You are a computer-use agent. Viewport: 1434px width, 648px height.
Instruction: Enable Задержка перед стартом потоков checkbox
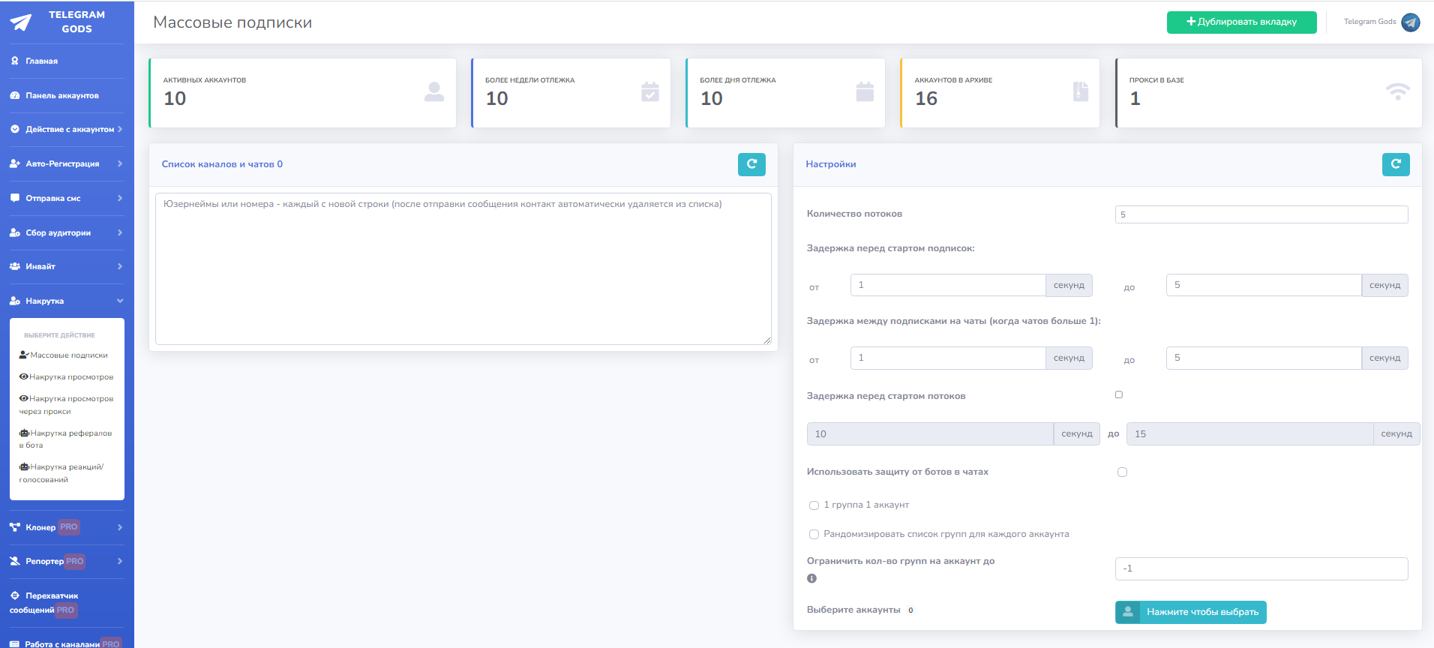click(x=1119, y=394)
